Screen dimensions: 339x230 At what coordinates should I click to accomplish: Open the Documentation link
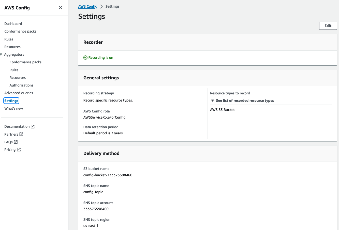pos(17,126)
